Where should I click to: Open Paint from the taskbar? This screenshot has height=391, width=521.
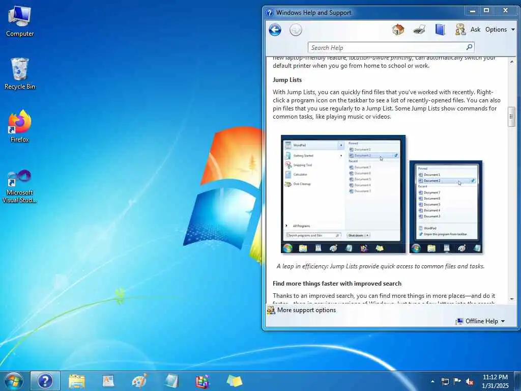click(x=139, y=381)
